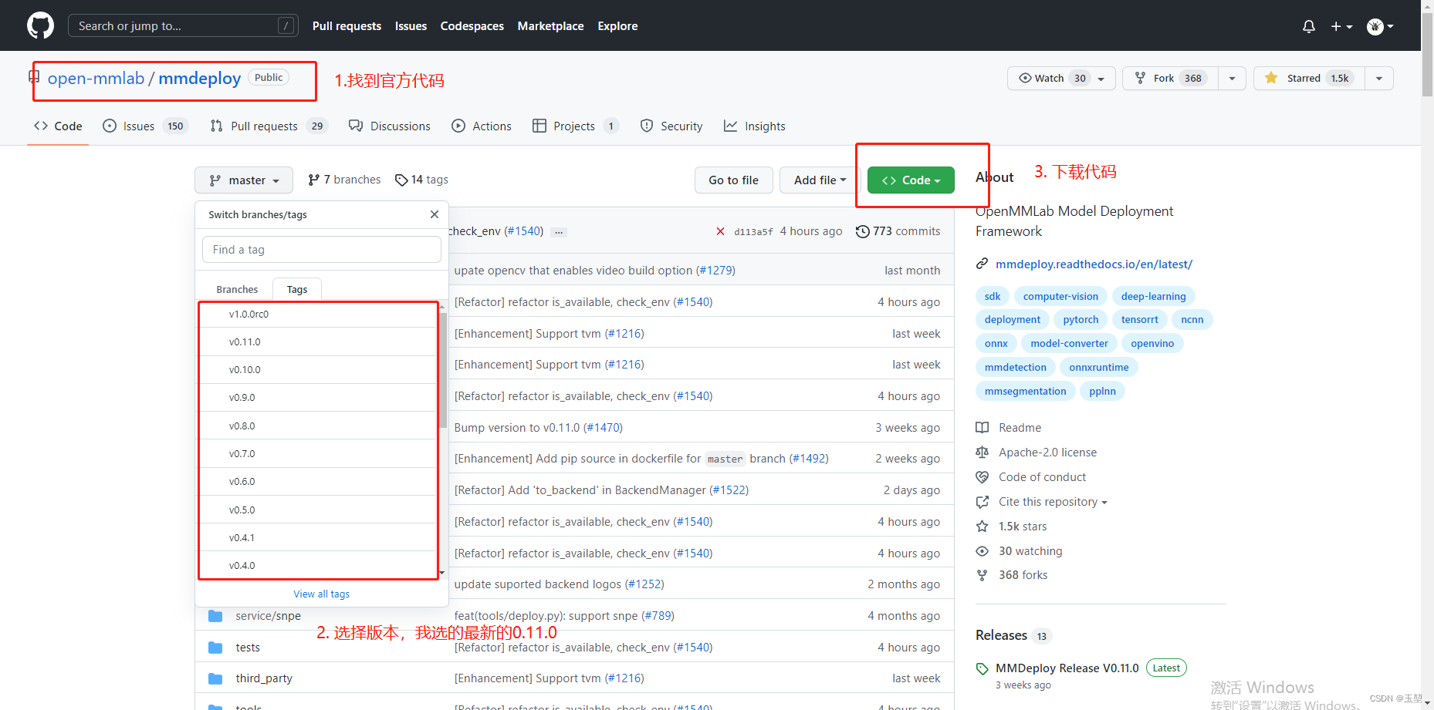
Task: Click the computer-vision topic tag
Action: 1060,296
